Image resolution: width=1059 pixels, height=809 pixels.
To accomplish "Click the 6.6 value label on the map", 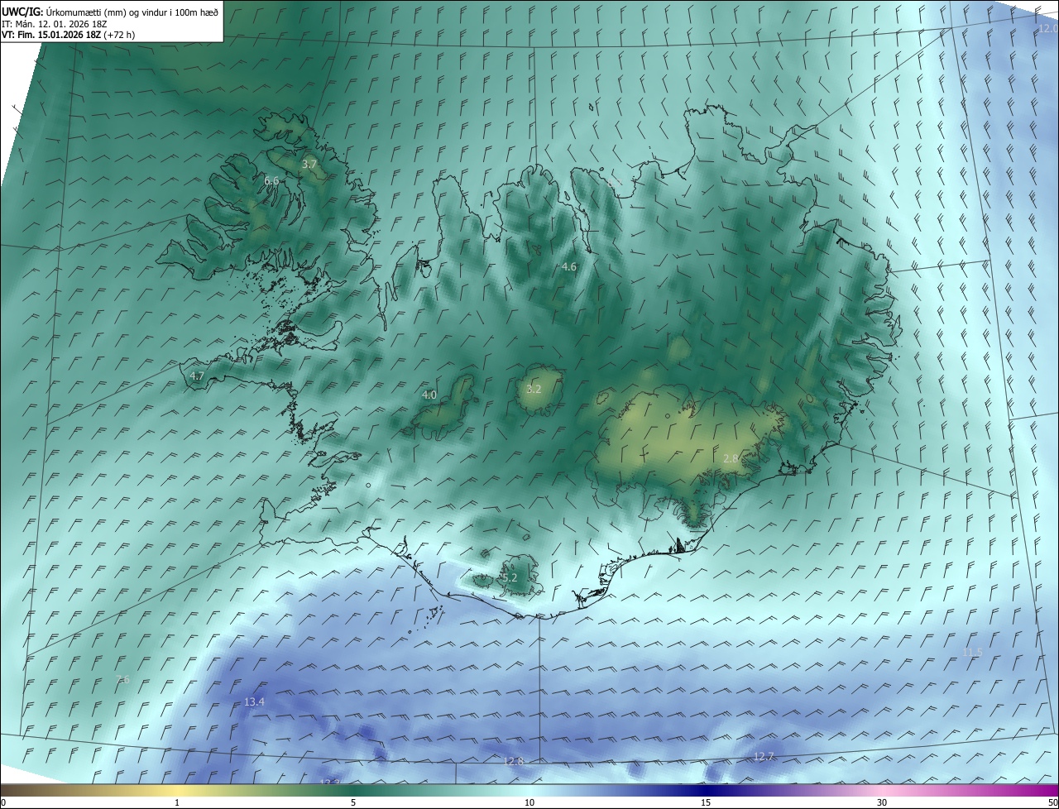I will tap(271, 180).
